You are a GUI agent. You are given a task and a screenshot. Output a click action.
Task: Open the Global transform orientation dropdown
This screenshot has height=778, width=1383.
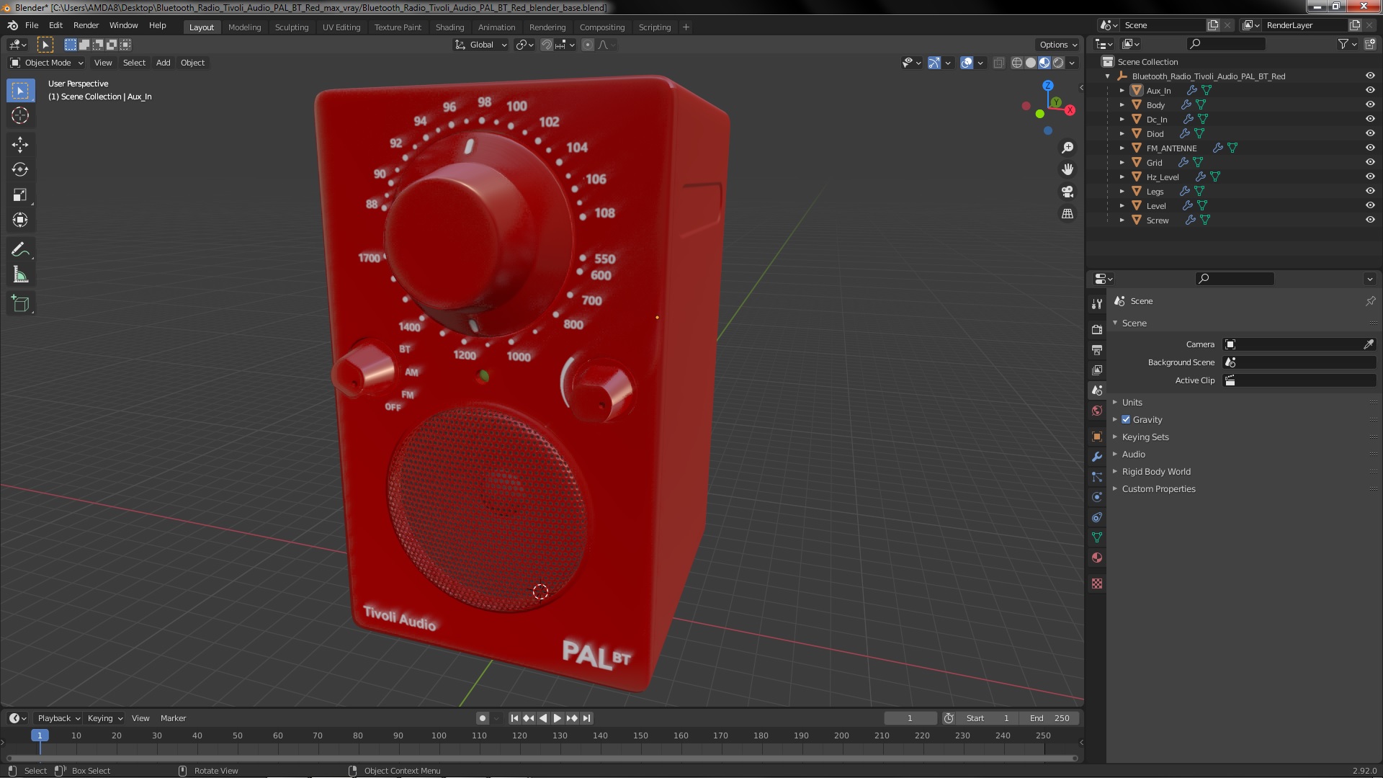481,45
